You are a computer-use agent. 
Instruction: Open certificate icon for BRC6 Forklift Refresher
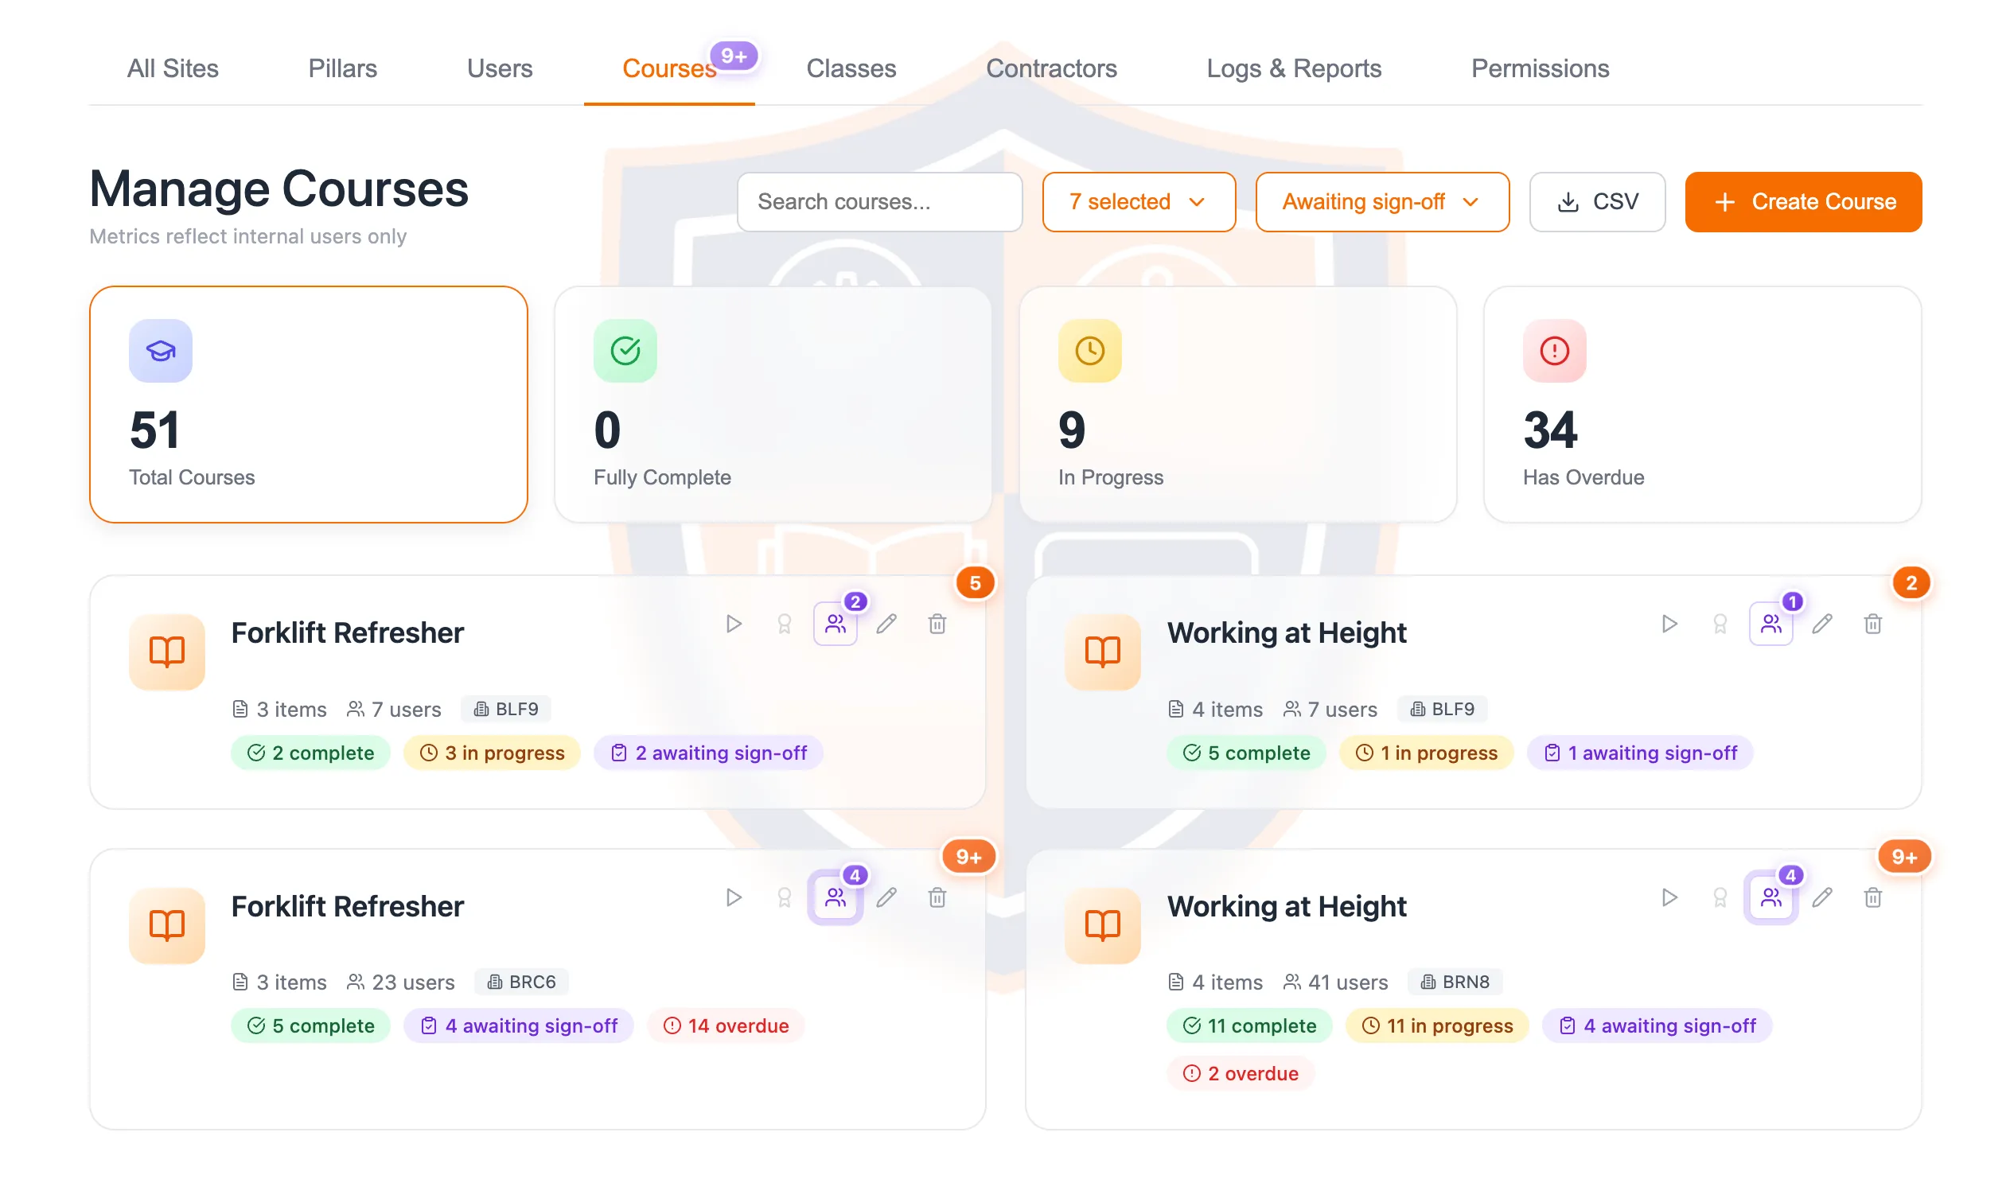click(x=784, y=898)
